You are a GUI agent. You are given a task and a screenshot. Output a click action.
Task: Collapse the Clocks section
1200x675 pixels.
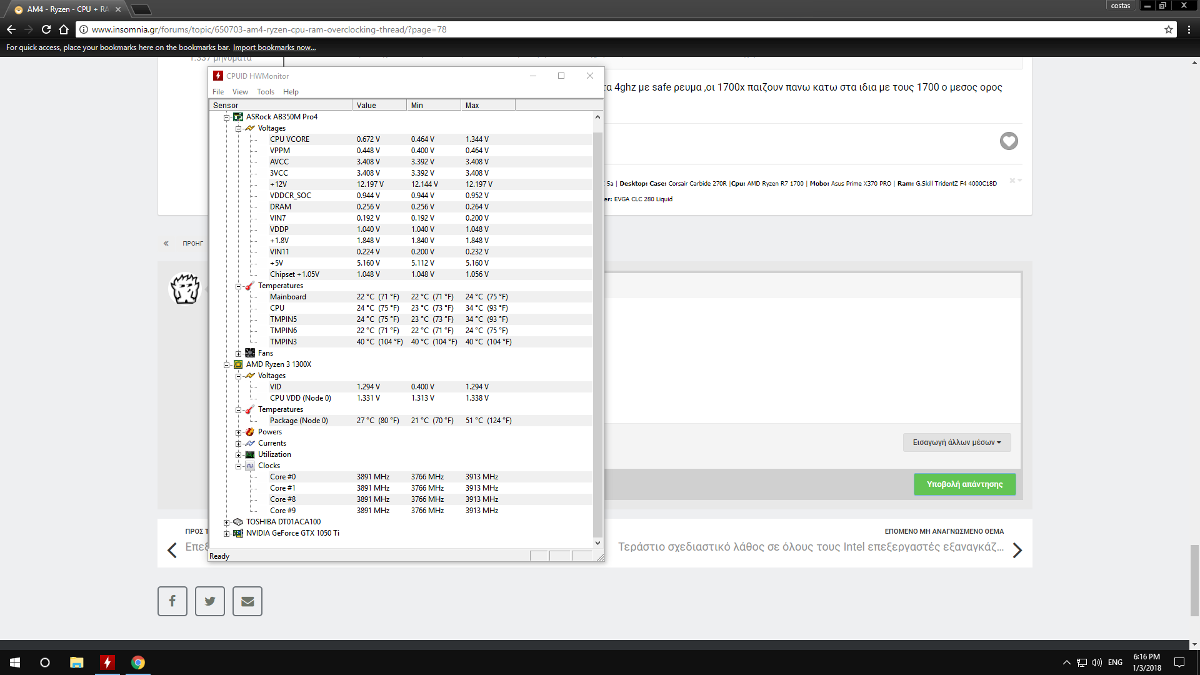click(238, 466)
